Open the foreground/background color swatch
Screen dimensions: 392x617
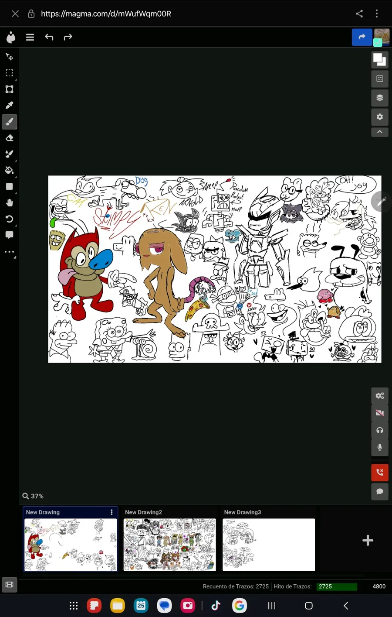tap(380, 59)
